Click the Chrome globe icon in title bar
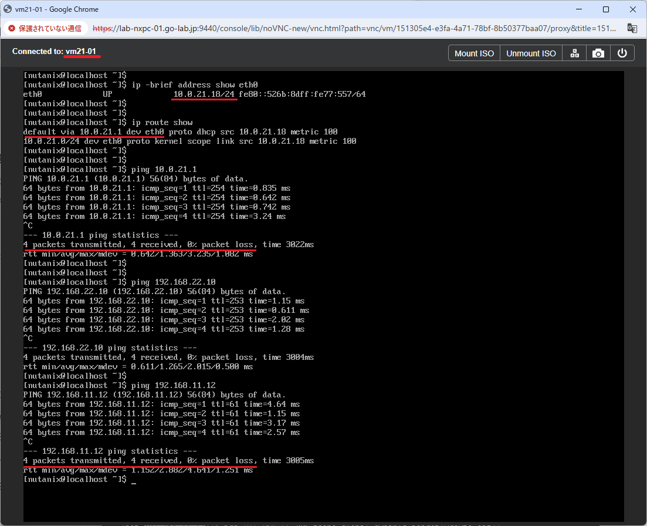This screenshot has width=647, height=526. point(8,9)
